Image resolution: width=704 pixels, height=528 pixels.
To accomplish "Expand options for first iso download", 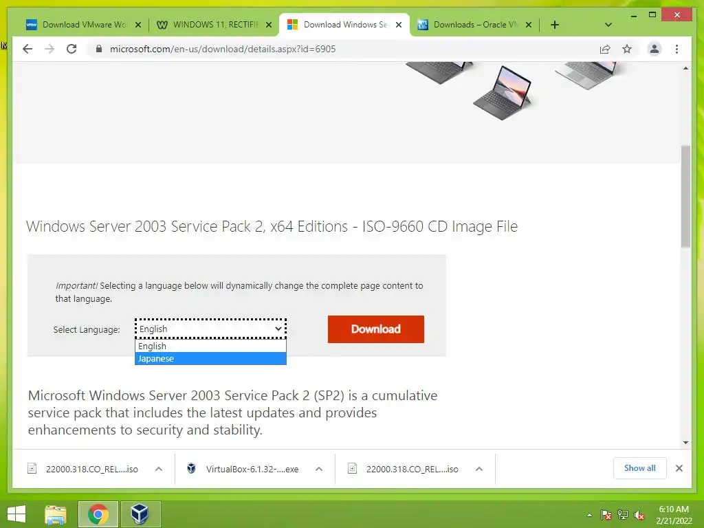I will point(159,469).
